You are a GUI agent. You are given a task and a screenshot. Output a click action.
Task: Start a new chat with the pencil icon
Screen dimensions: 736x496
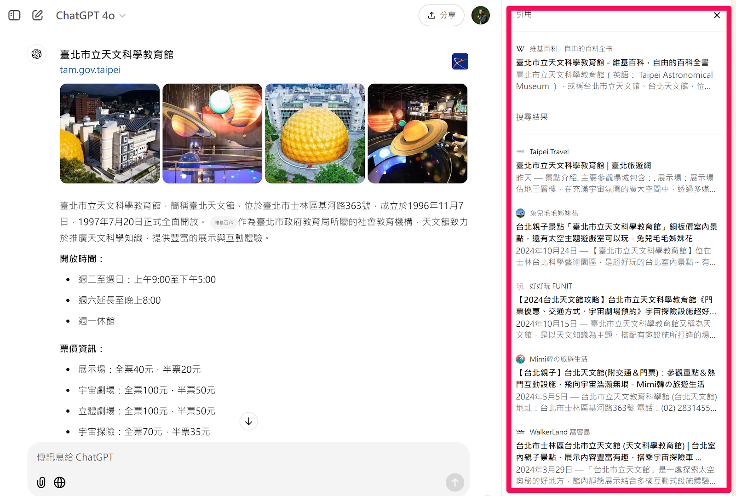[38, 15]
